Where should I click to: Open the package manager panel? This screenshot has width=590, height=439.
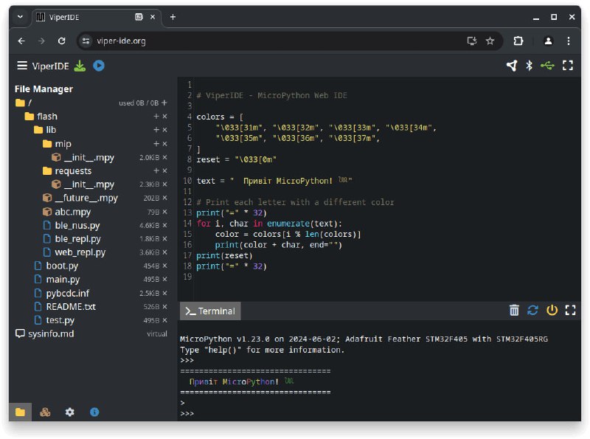click(x=45, y=412)
